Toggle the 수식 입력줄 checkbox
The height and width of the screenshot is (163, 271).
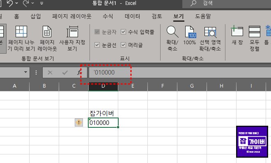pos(123,32)
